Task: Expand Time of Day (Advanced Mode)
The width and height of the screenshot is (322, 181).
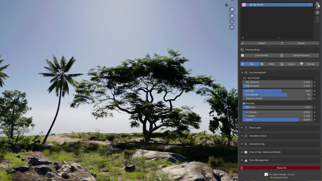Action: click(242, 152)
